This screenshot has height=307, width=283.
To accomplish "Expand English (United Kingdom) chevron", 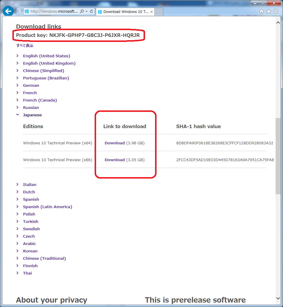I will click(x=17, y=63).
